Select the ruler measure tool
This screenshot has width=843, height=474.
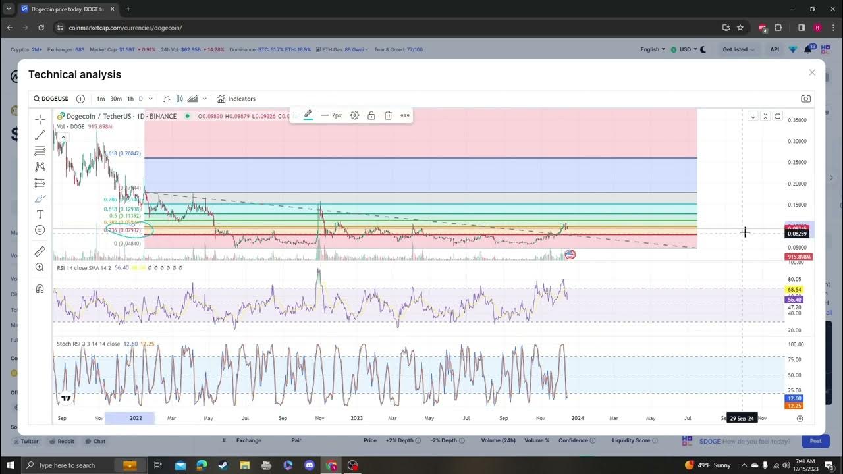pos(40,251)
